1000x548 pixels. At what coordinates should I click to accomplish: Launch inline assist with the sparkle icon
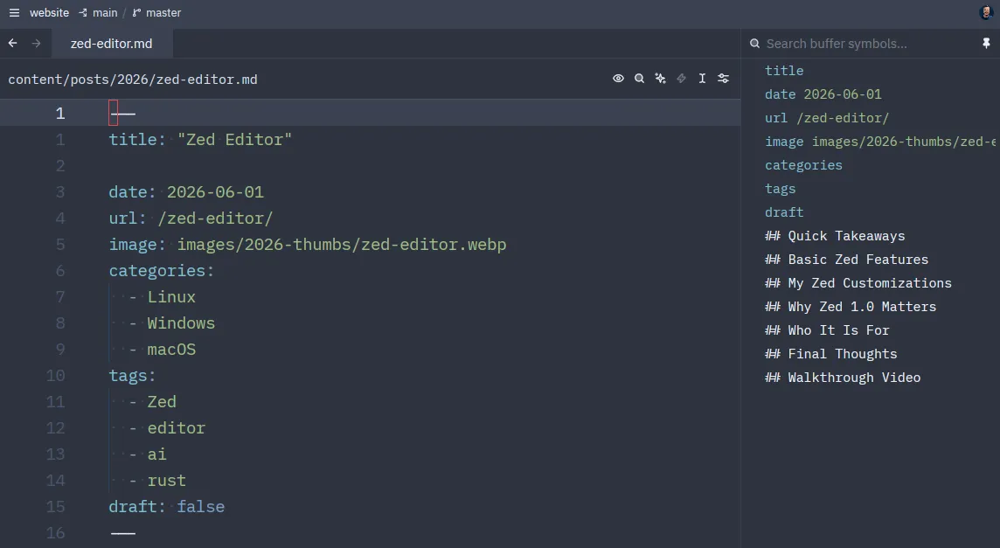(x=660, y=79)
